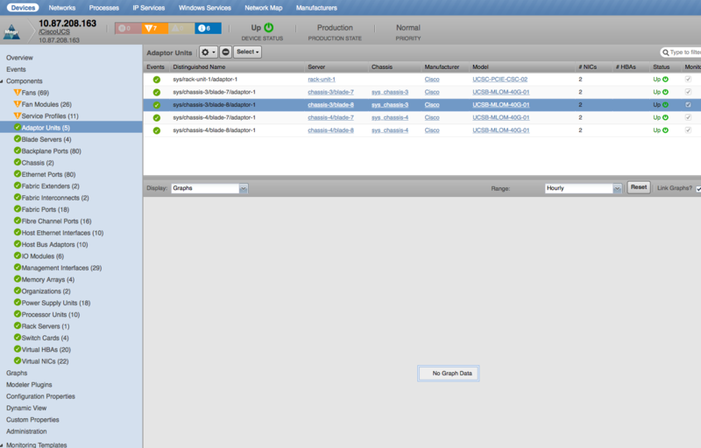The image size is (701, 448).
Task: Toggle Monitored checkbox for chassis-4/blade-8 adaptor
Action: (x=688, y=130)
